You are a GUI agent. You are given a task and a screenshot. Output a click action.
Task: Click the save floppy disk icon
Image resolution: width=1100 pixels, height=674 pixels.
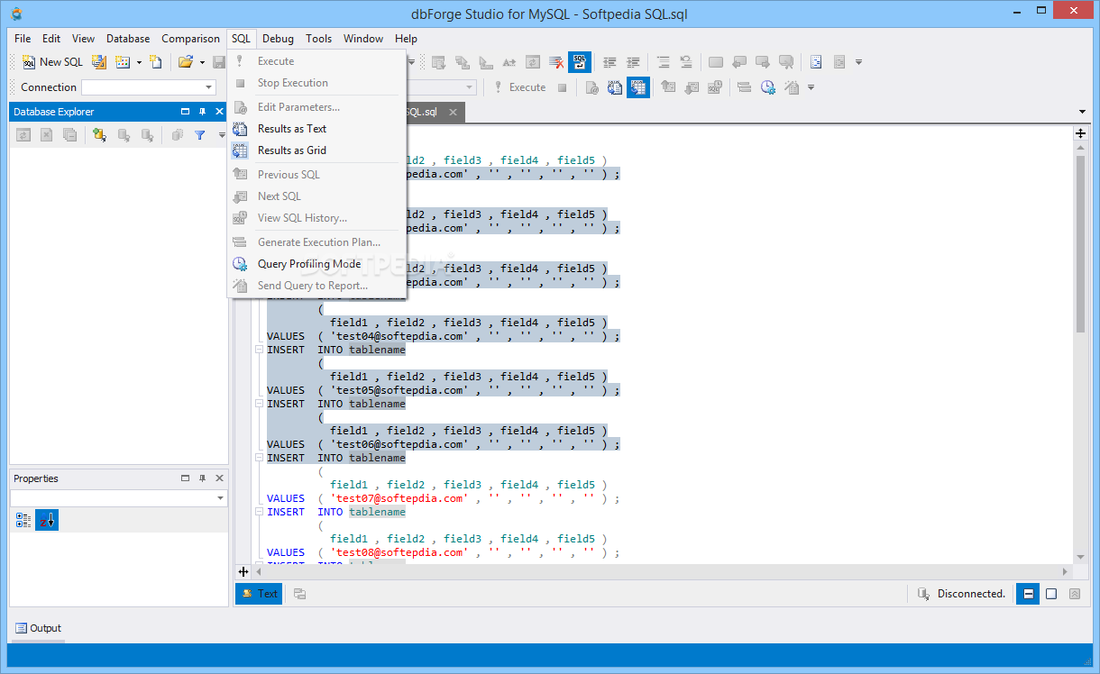(218, 62)
